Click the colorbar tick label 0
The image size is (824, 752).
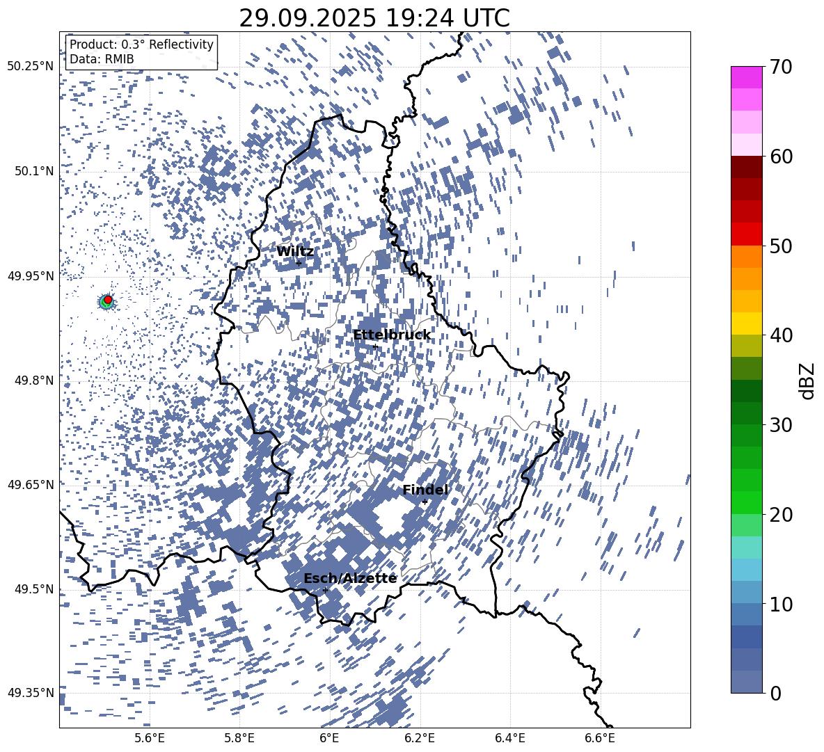(776, 693)
